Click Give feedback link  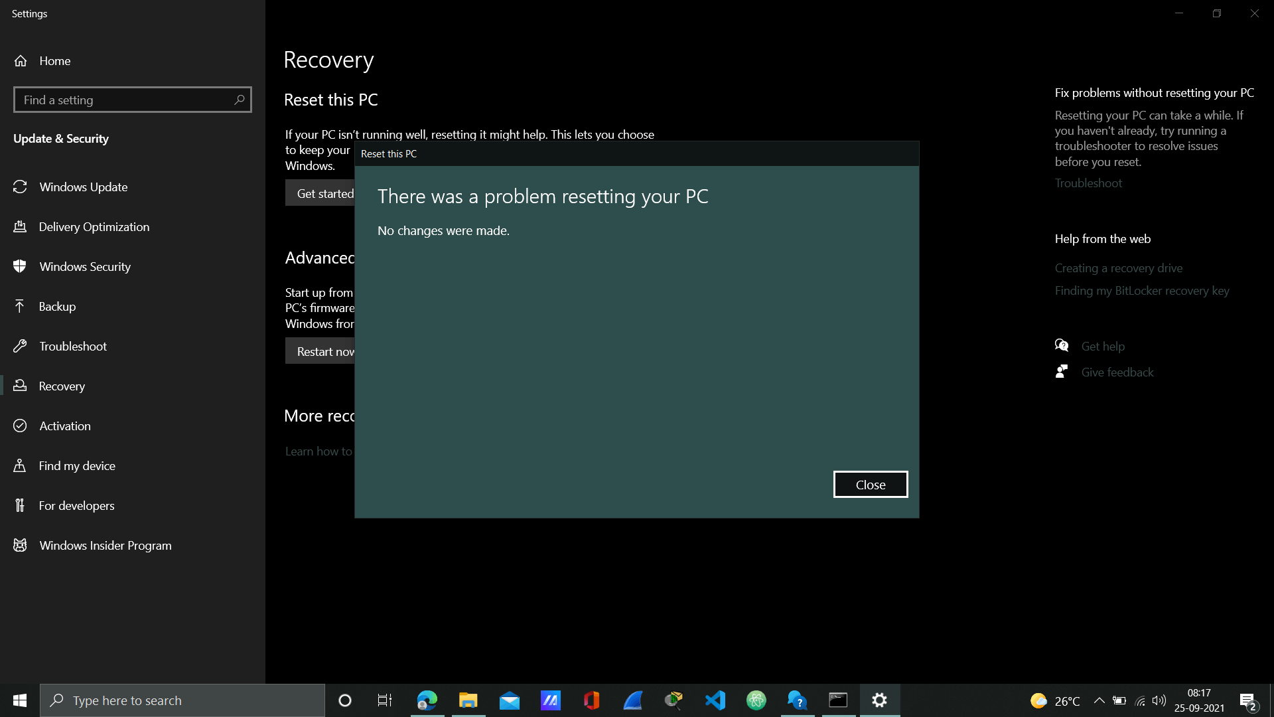point(1117,372)
